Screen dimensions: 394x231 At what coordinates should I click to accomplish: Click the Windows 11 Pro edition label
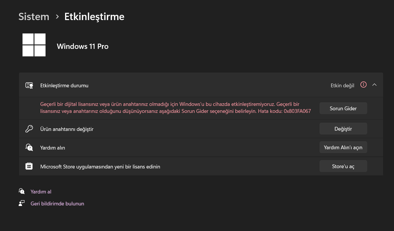[83, 47]
